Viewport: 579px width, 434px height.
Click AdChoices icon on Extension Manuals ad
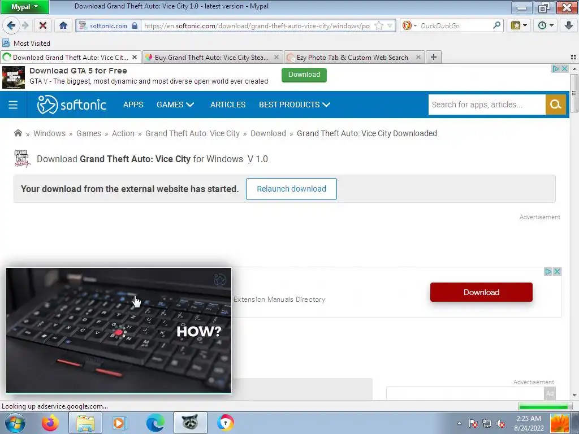pyautogui.click(x=548, y=272)
